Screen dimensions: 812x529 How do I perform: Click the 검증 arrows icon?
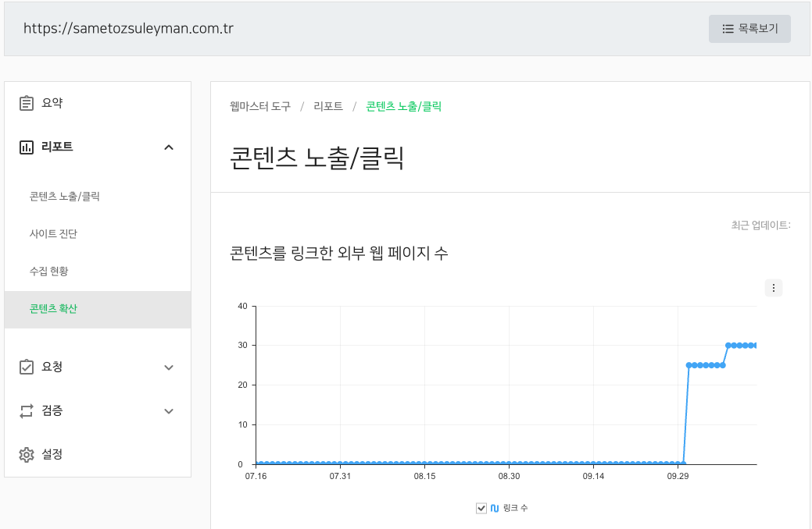click(x=27, y=410)
